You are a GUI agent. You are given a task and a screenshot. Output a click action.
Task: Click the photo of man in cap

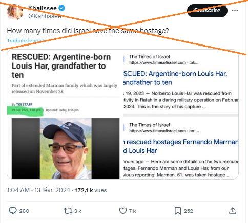pyautogui.click(x=66, y=148)
